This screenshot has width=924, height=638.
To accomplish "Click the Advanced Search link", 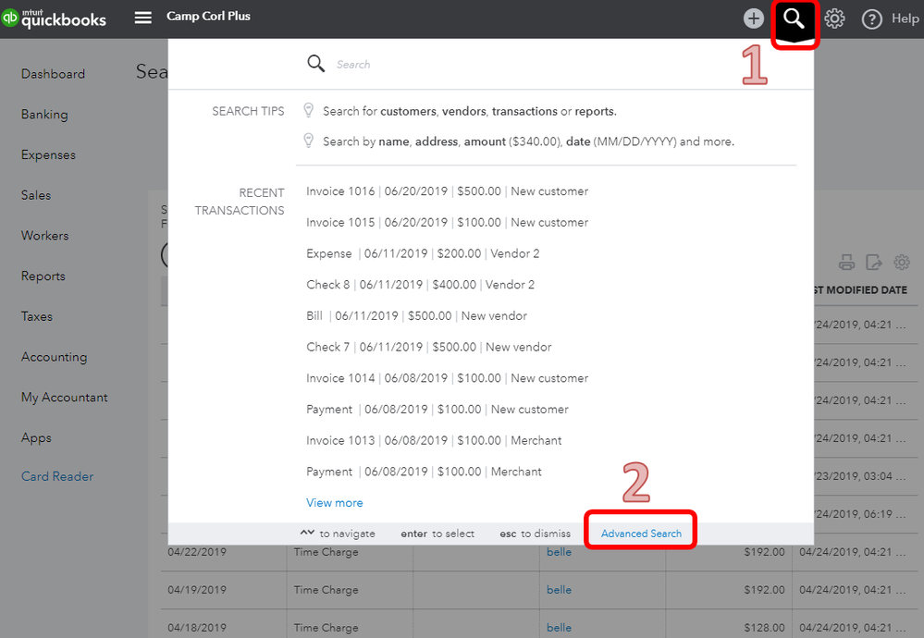I will (641, 534).
